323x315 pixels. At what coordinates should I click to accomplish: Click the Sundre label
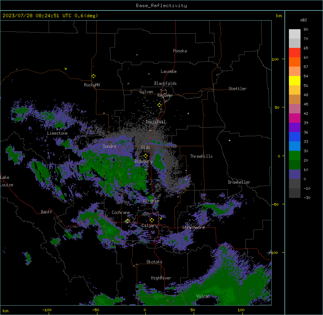(x=109, y=146)
